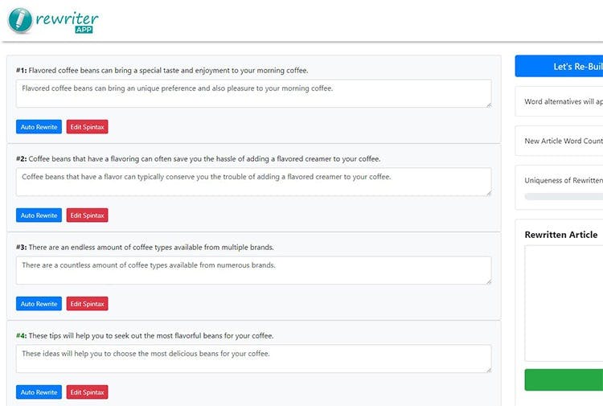
Task: Click into the sentence #2 rewrite textarea
Action: tap(253, 182)
